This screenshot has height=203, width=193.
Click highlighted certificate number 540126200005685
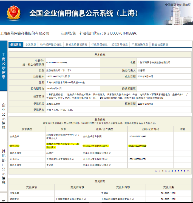point(137,146)
